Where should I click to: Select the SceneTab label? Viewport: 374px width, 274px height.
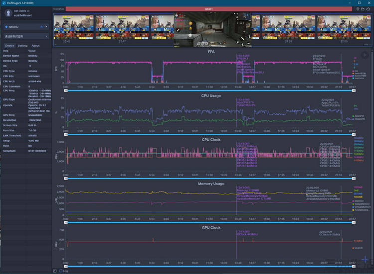coord(58,9)
